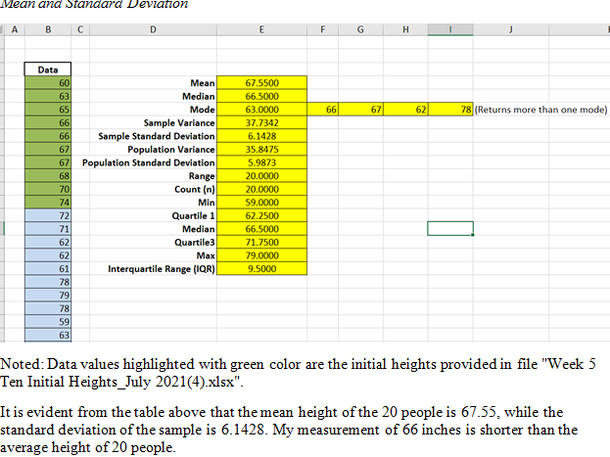Image resolution: width=610 pixels, height=457 pixels.
Task: Click the 20.0000 value beside Range
Action: click(x=261, y=176)
